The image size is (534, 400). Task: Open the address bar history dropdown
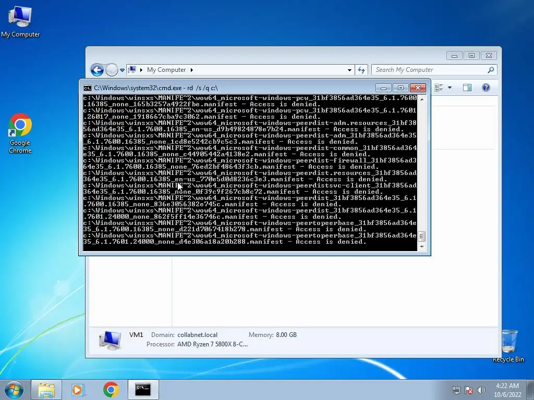point(349,70)
